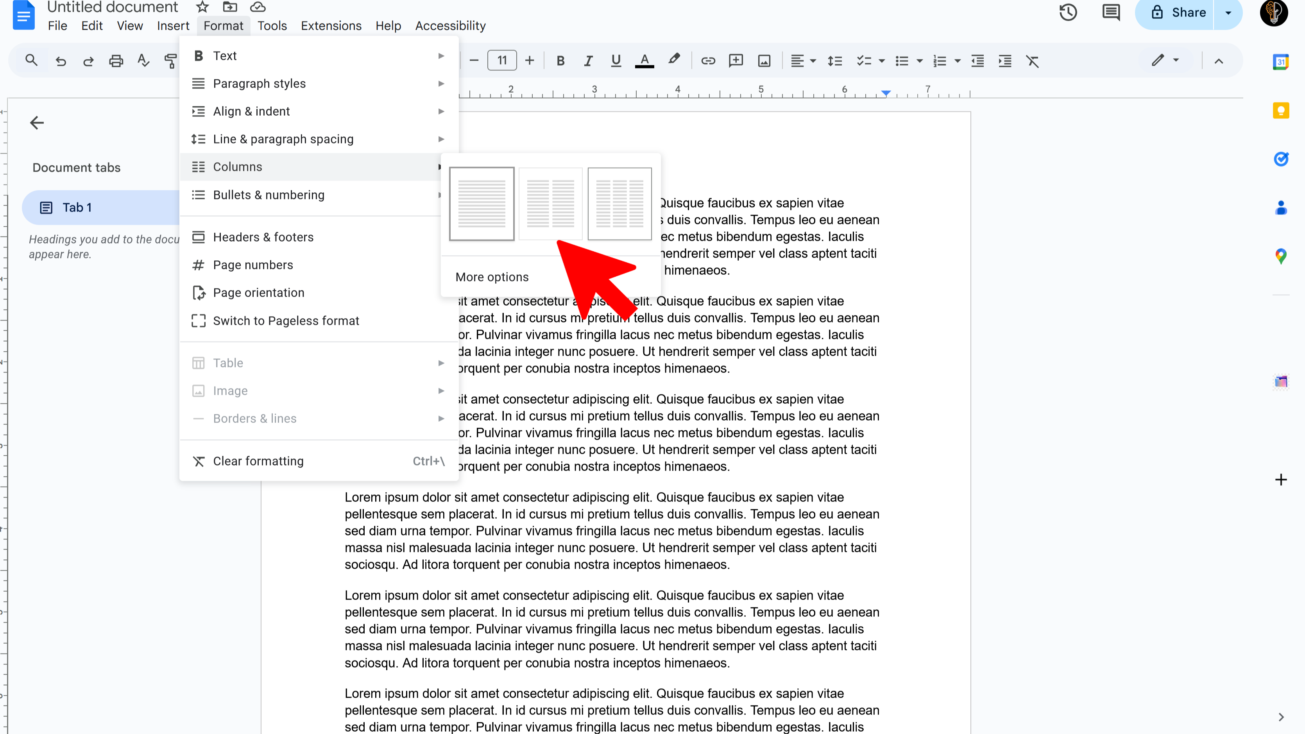Click the Print icon in toolbar
Viewport: 1305px width, 734px height.
point(116,61)
